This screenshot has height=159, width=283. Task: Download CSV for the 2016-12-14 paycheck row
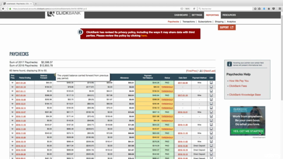tap(211, 108)
